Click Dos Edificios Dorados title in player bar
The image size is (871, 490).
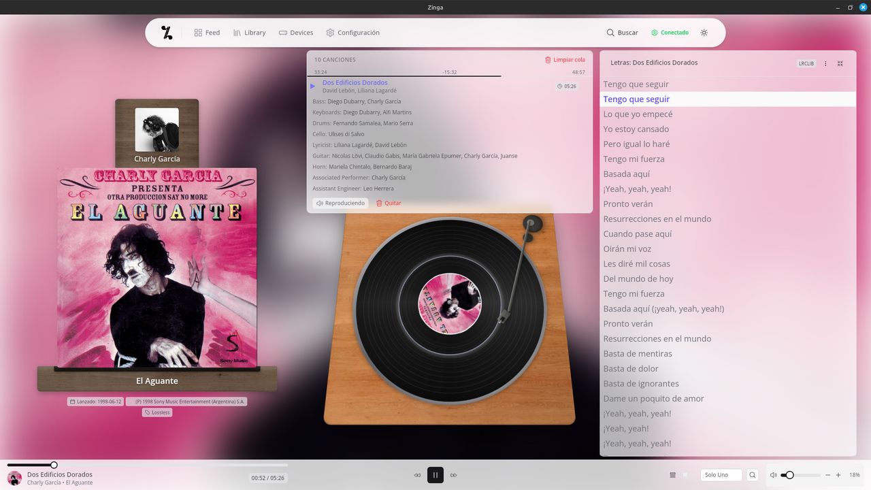[x=60, y=474]
